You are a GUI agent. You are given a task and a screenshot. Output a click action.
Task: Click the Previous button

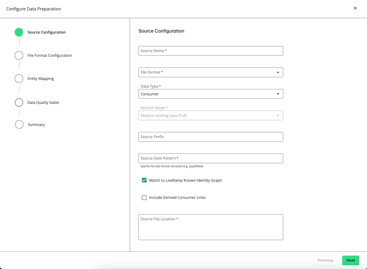pos(325,260)
